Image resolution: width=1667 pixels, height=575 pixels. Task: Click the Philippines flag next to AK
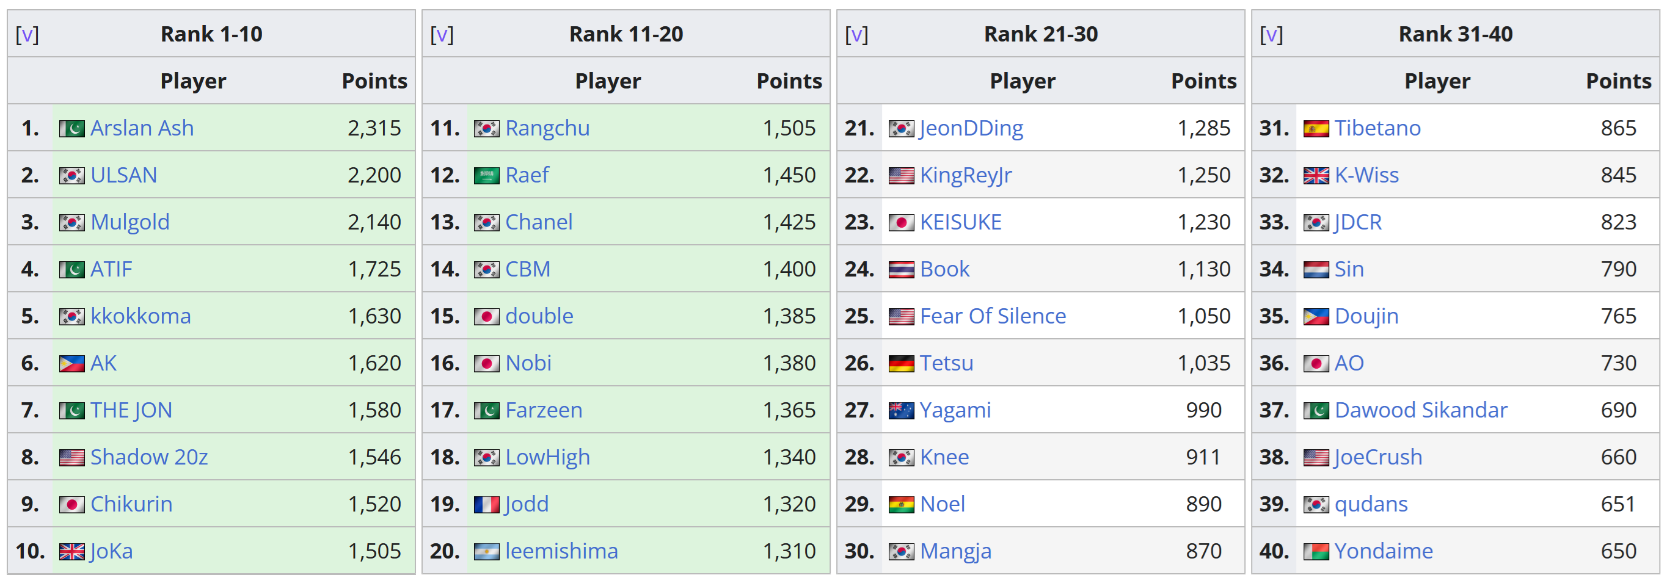72,364
